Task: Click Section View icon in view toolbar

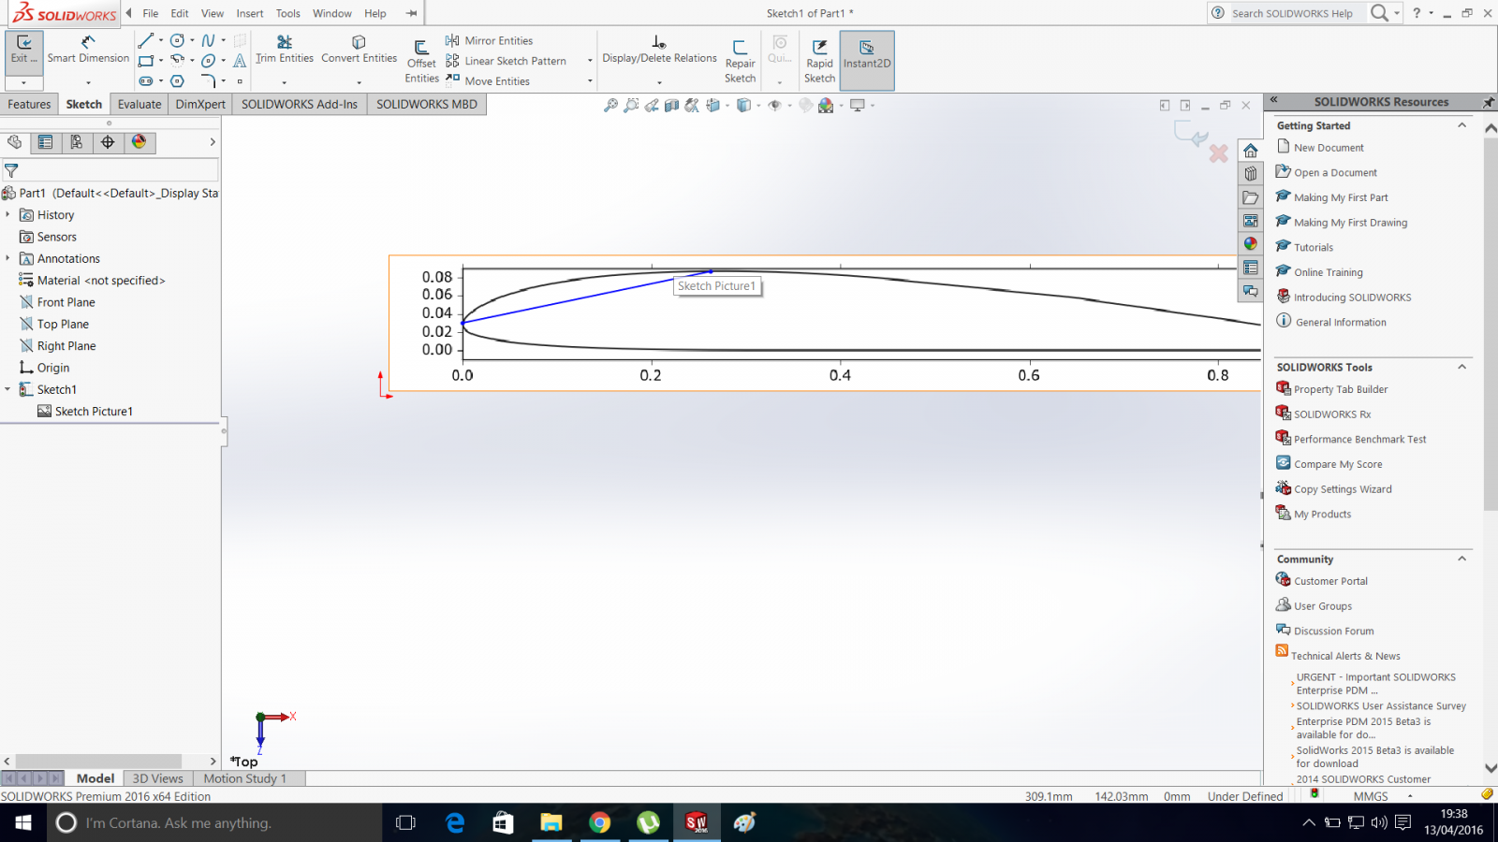Action: click(671, 106)
